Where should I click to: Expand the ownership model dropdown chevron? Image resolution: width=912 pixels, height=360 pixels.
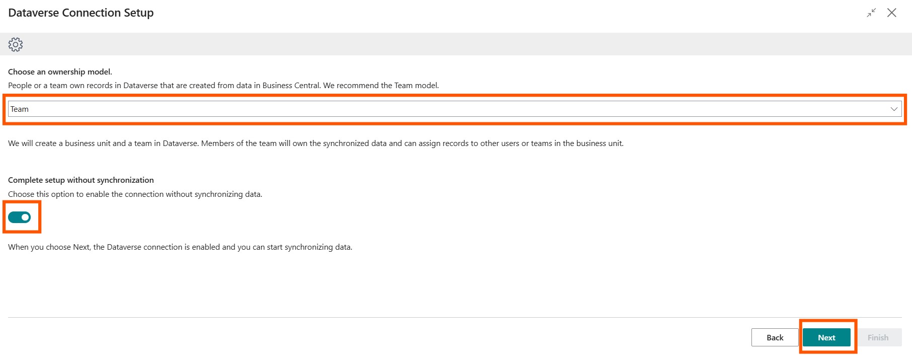pyautogui.click(x=894, y=109)
